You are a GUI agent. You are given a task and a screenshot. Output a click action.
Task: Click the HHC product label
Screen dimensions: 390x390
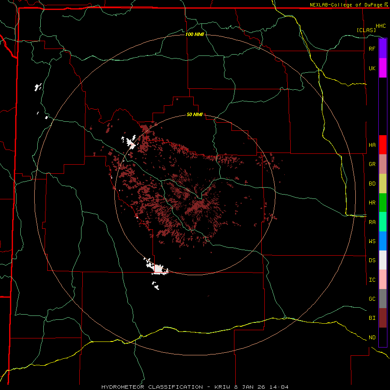coord(380,26)
